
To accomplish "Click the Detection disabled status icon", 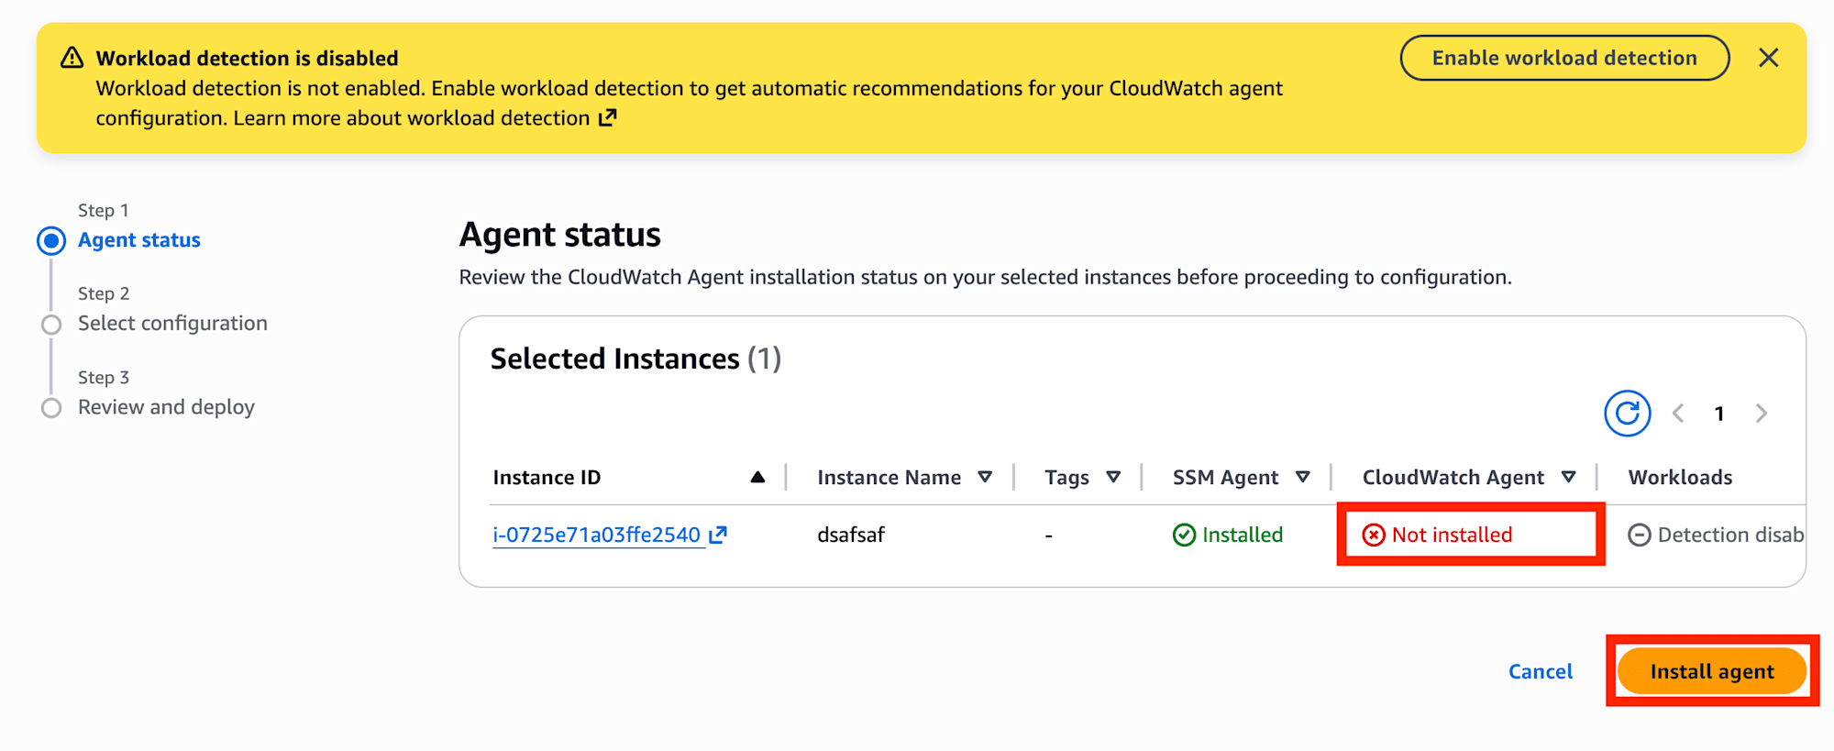I will click(x=1639, y=535).
